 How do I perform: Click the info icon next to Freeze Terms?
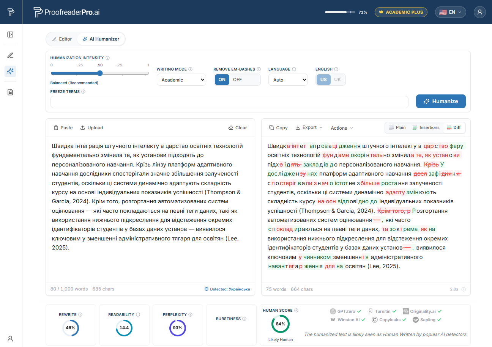[x=84, y=92]
